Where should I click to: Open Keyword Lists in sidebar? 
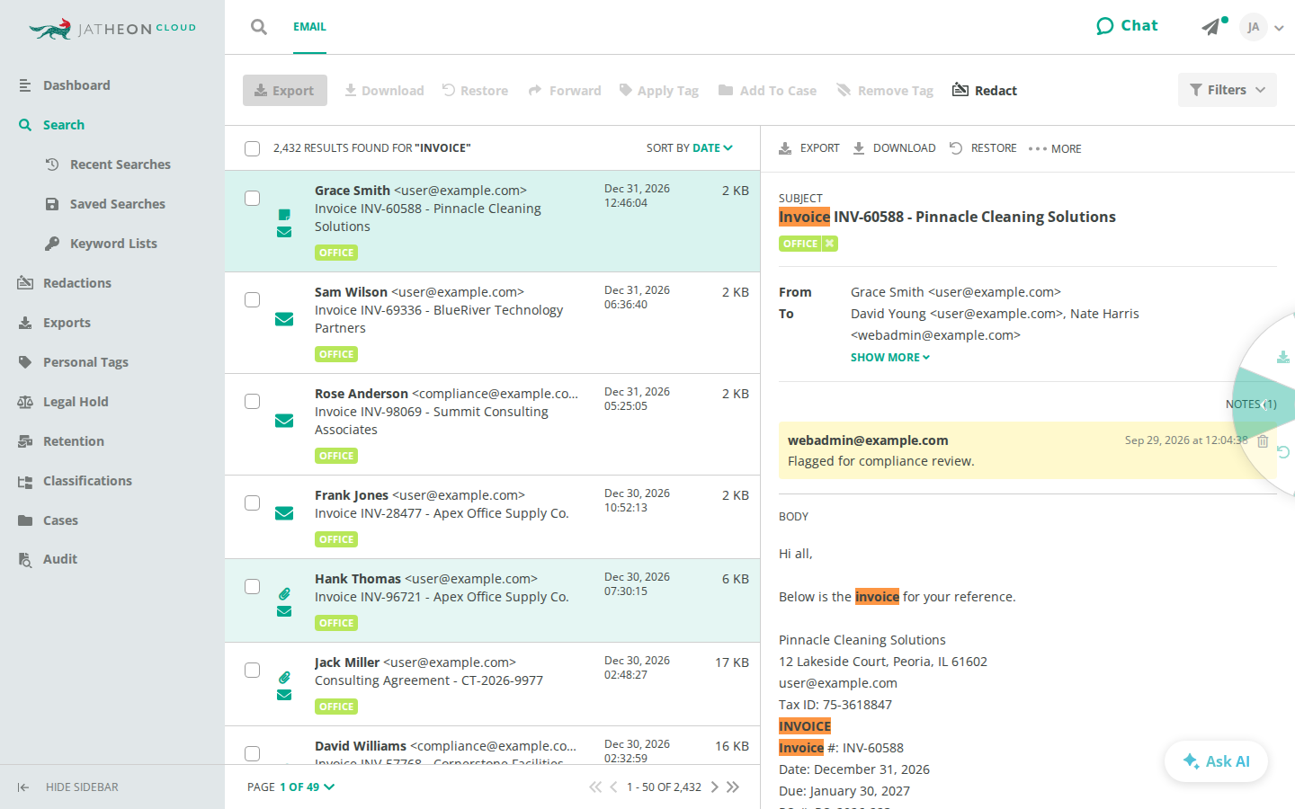[113, 244]
